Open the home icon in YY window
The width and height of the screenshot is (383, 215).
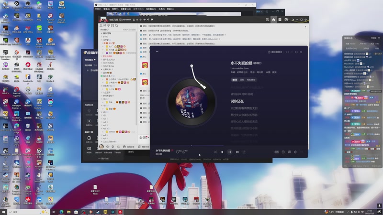coord(273,20)
